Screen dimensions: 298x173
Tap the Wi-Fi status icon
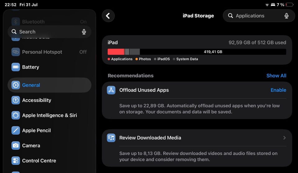coord(267,5)
